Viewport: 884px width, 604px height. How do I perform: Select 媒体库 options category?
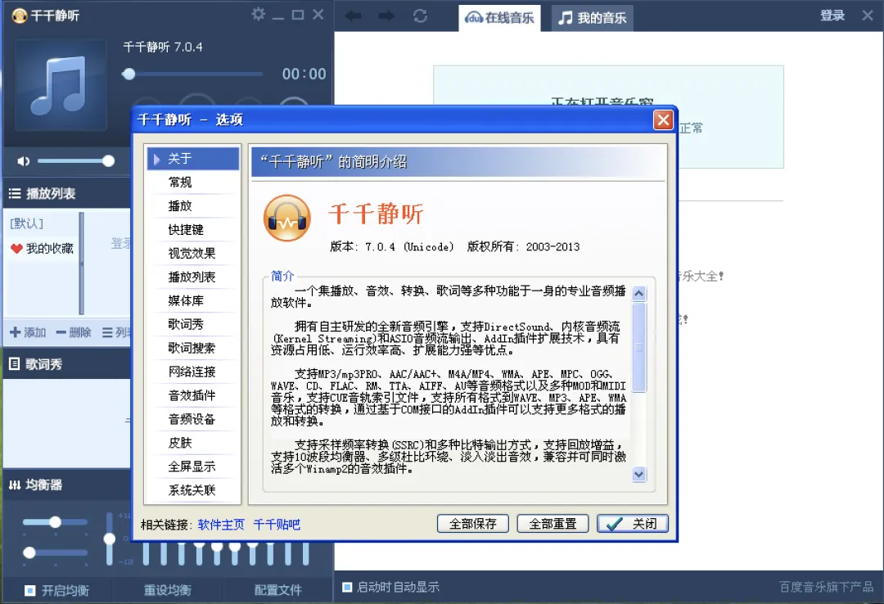point(193,301)
